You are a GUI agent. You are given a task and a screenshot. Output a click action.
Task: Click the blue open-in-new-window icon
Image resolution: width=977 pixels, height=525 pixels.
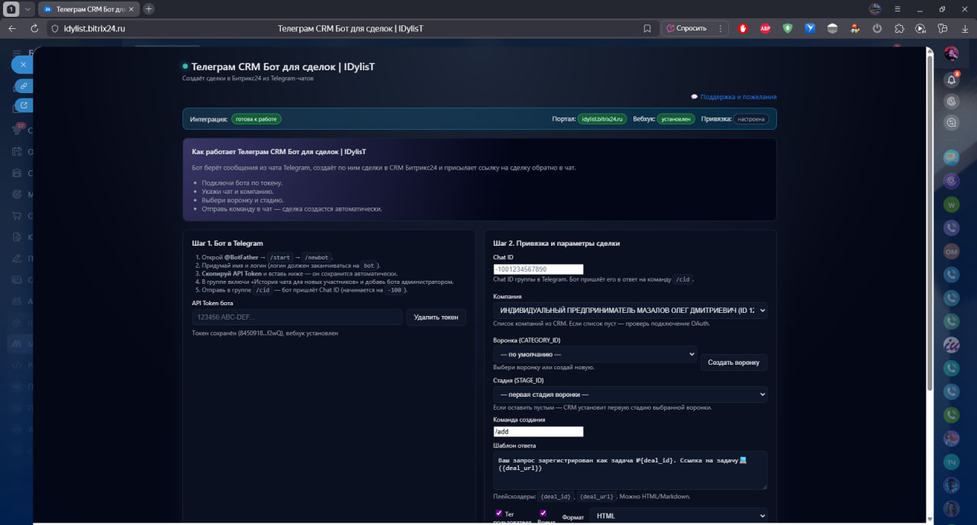coord(24,105)
